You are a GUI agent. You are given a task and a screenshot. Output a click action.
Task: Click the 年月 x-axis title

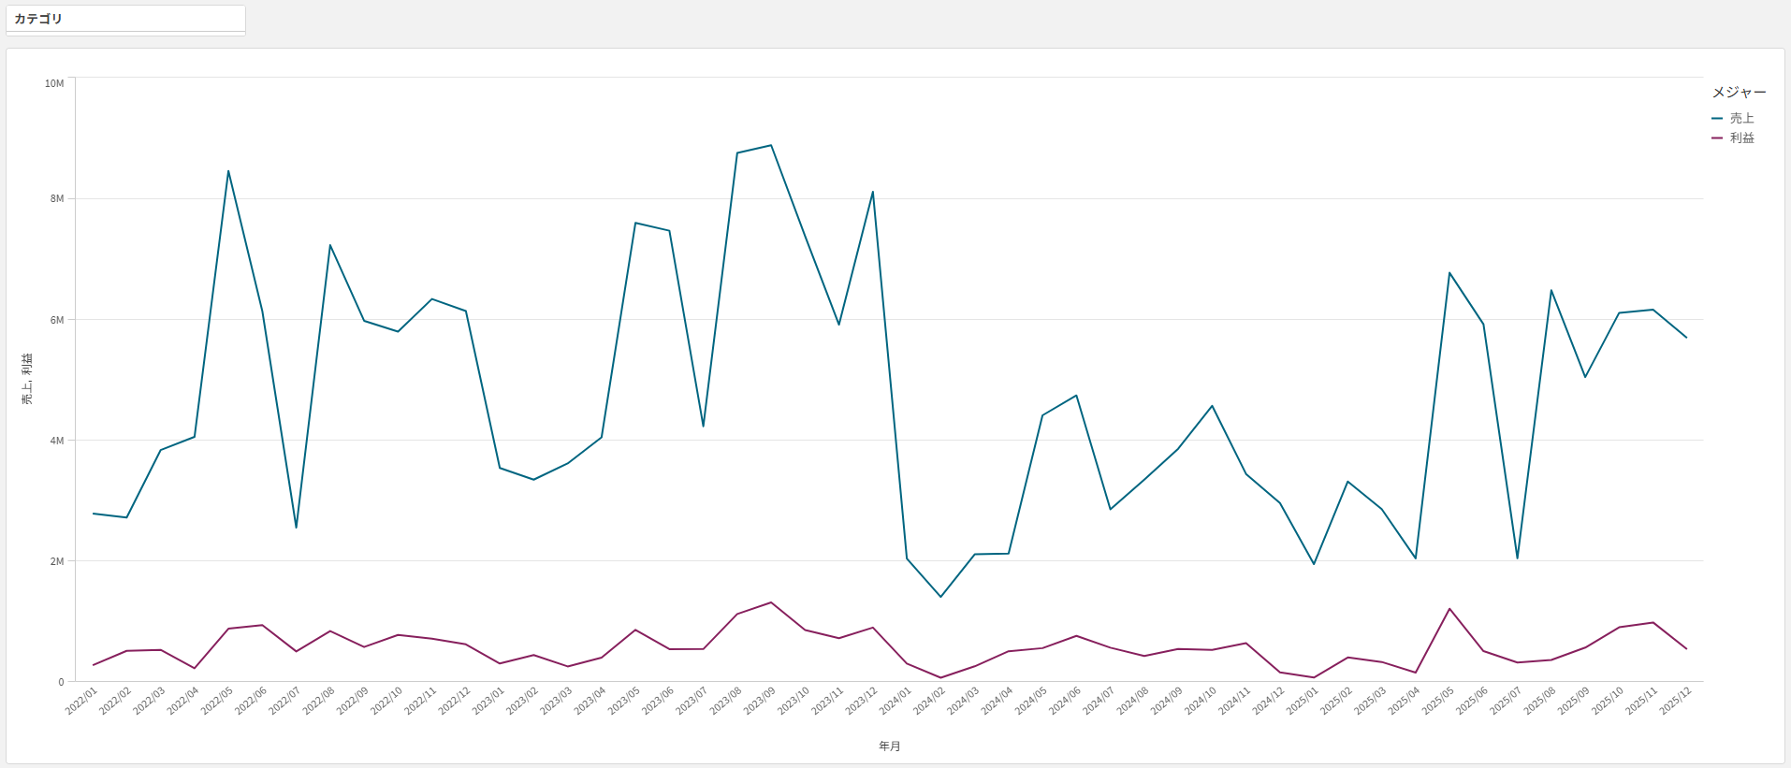889,746
